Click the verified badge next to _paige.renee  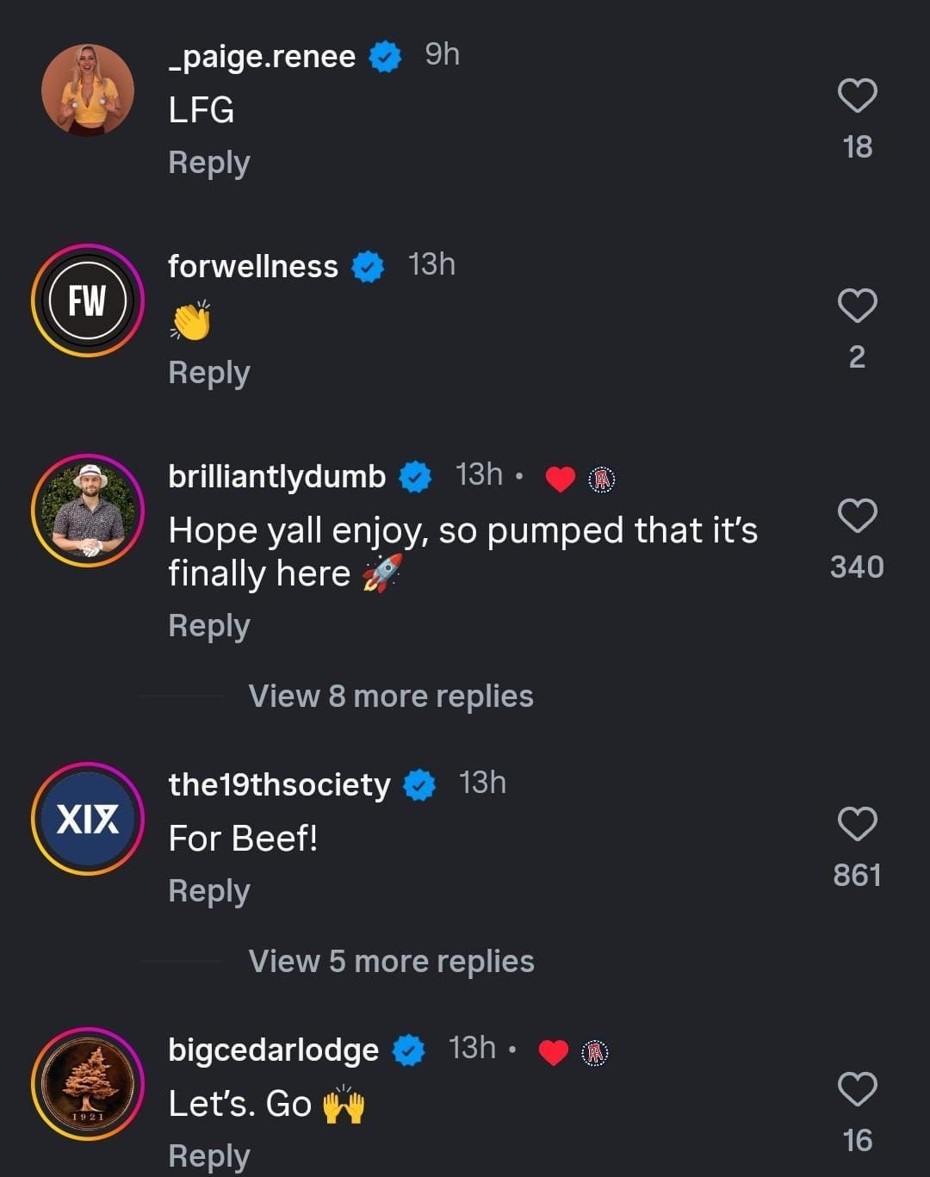point(385,55)
